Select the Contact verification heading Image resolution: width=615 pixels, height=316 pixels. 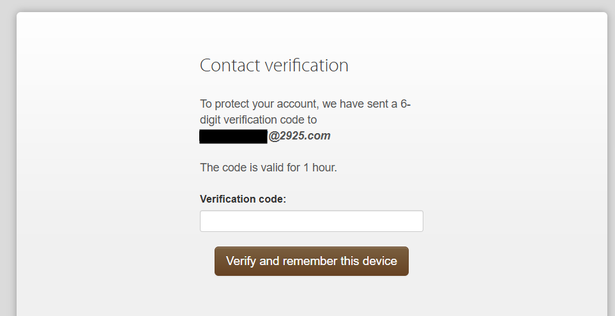point(274,66)
